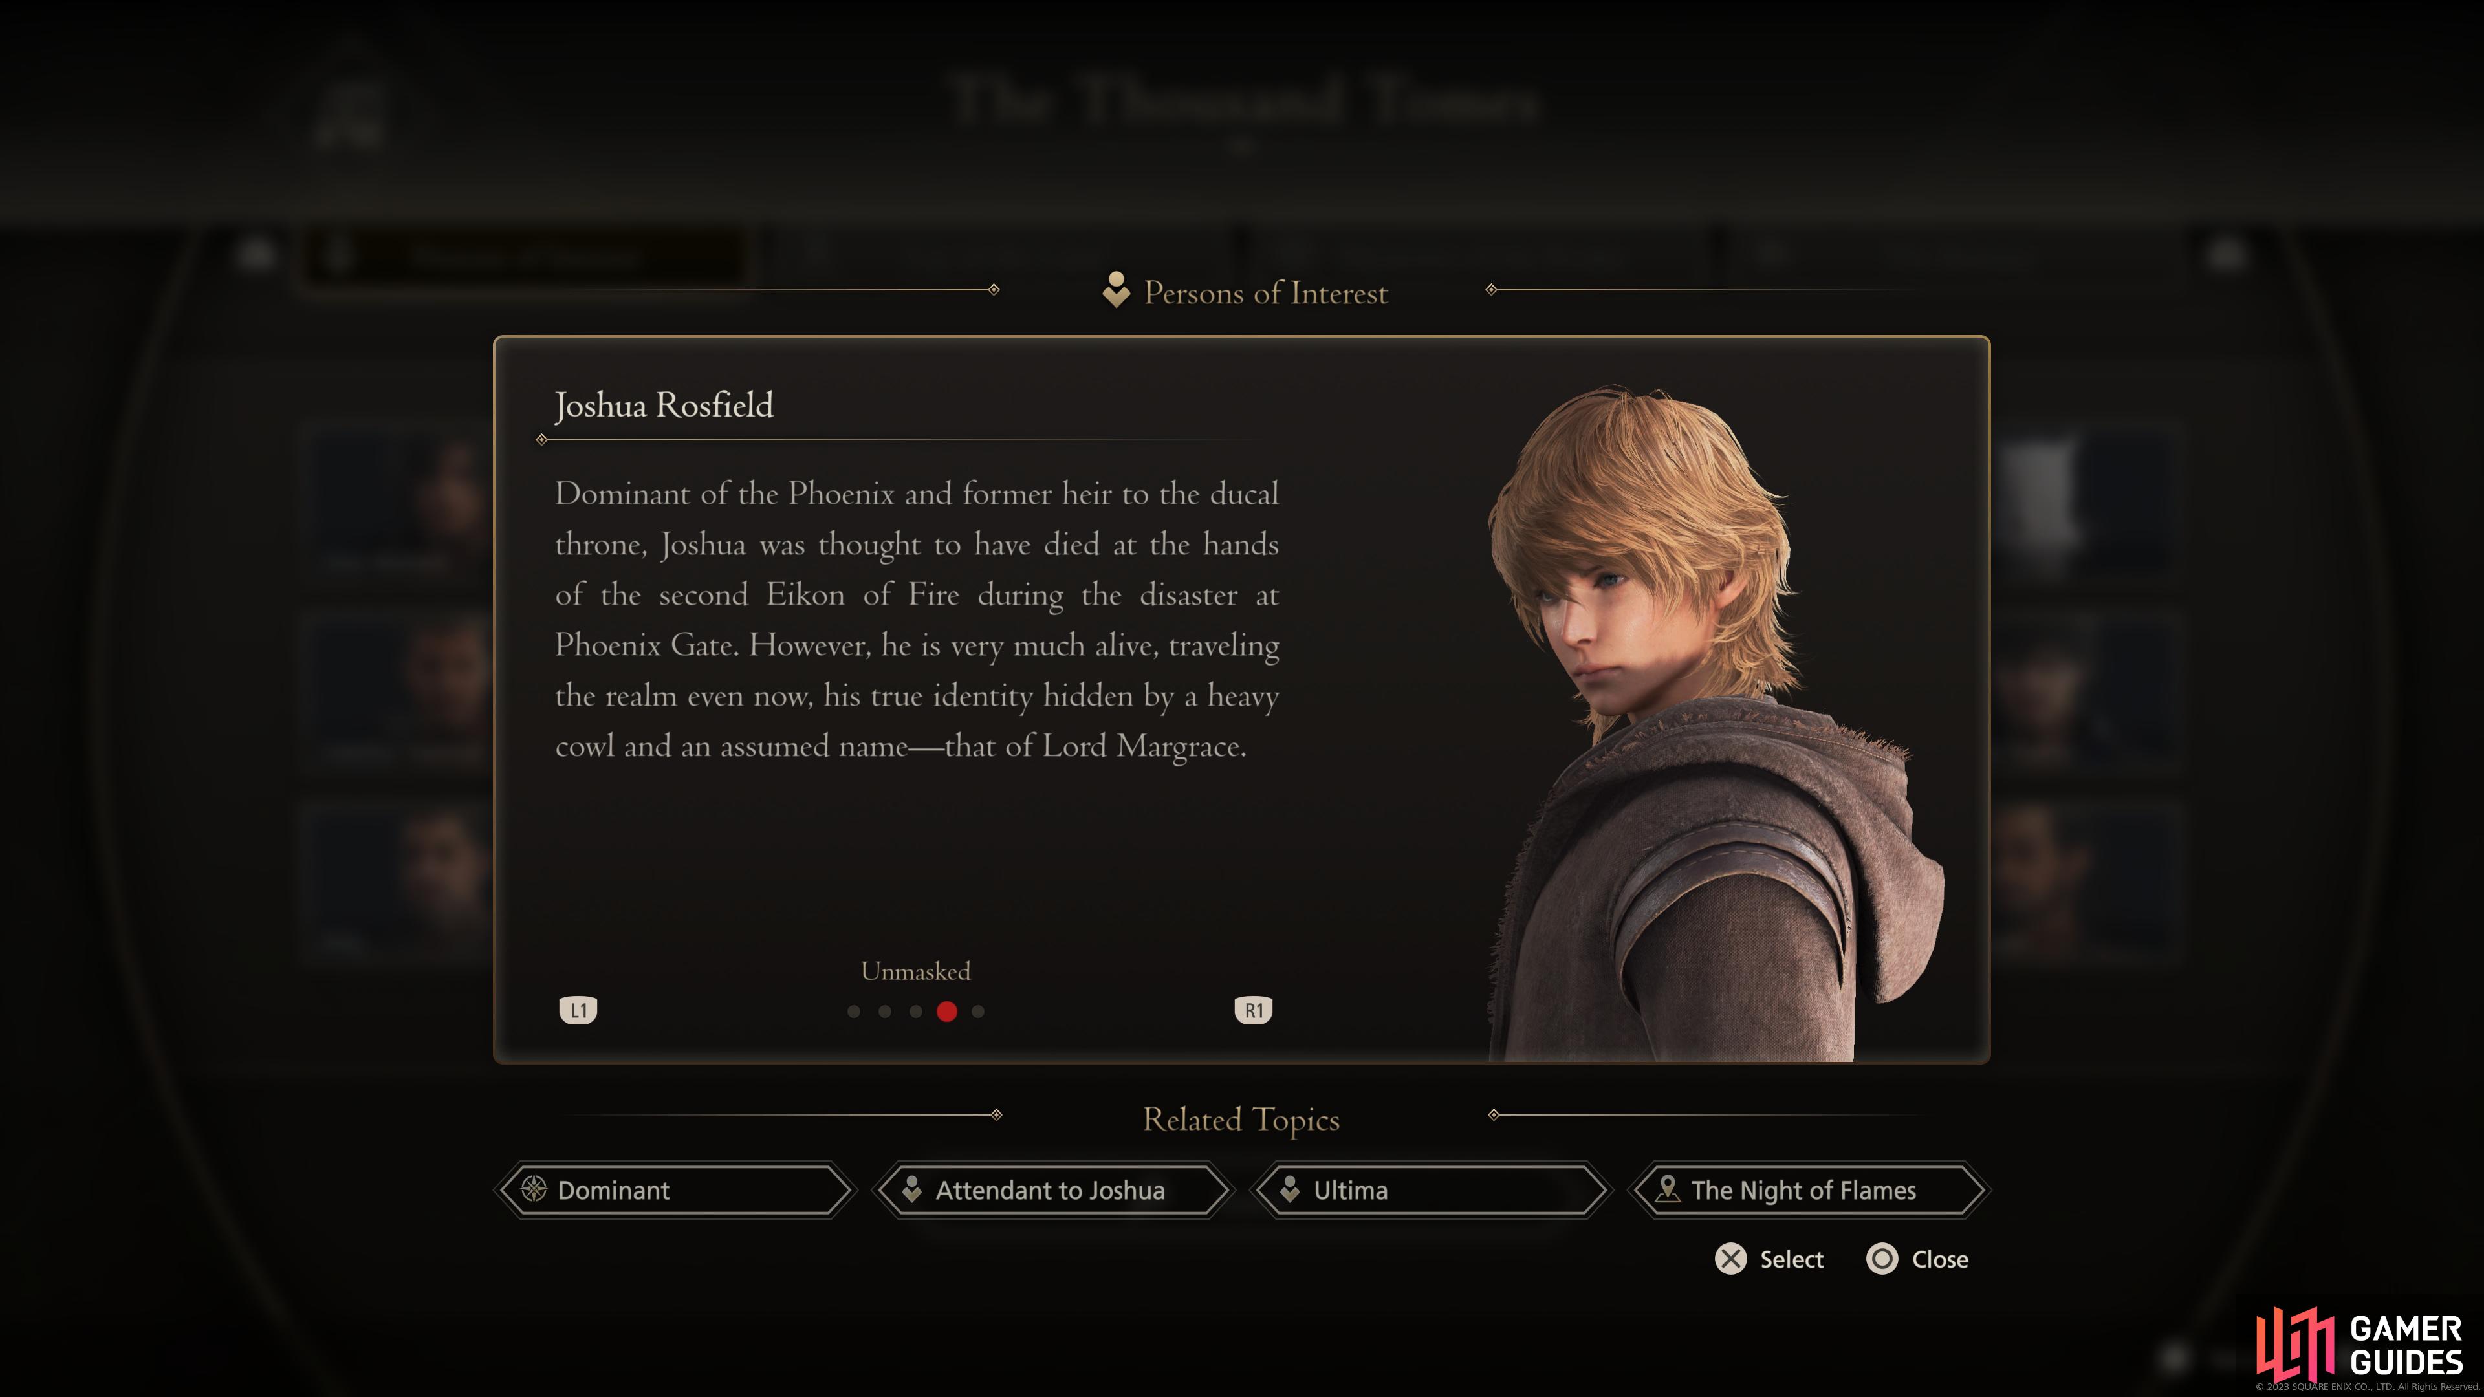Select the fifth page indicator dot
2484x1397 pixels.
click(x=978, y=1012)
